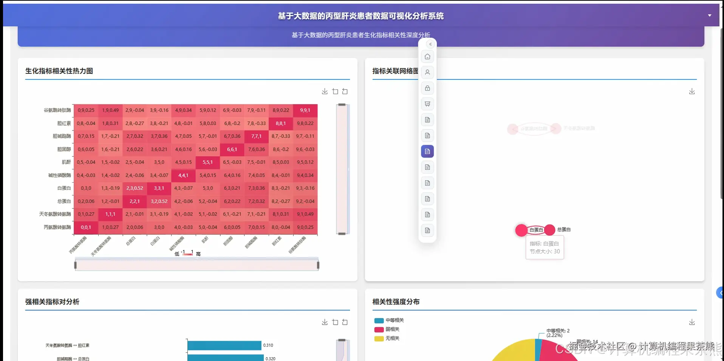Click the 天冬氨酸转氨酶 ↔ 胆红素 bar label
The image size is (724, 361).
coord(67,346)
